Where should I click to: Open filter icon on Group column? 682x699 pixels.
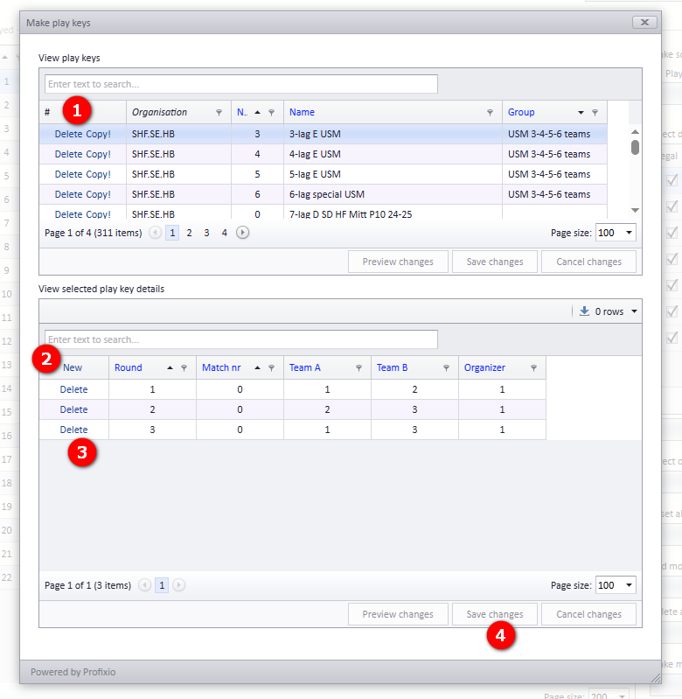[595, 112]
